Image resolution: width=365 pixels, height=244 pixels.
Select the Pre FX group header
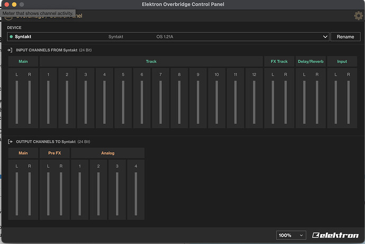(54, 153)
